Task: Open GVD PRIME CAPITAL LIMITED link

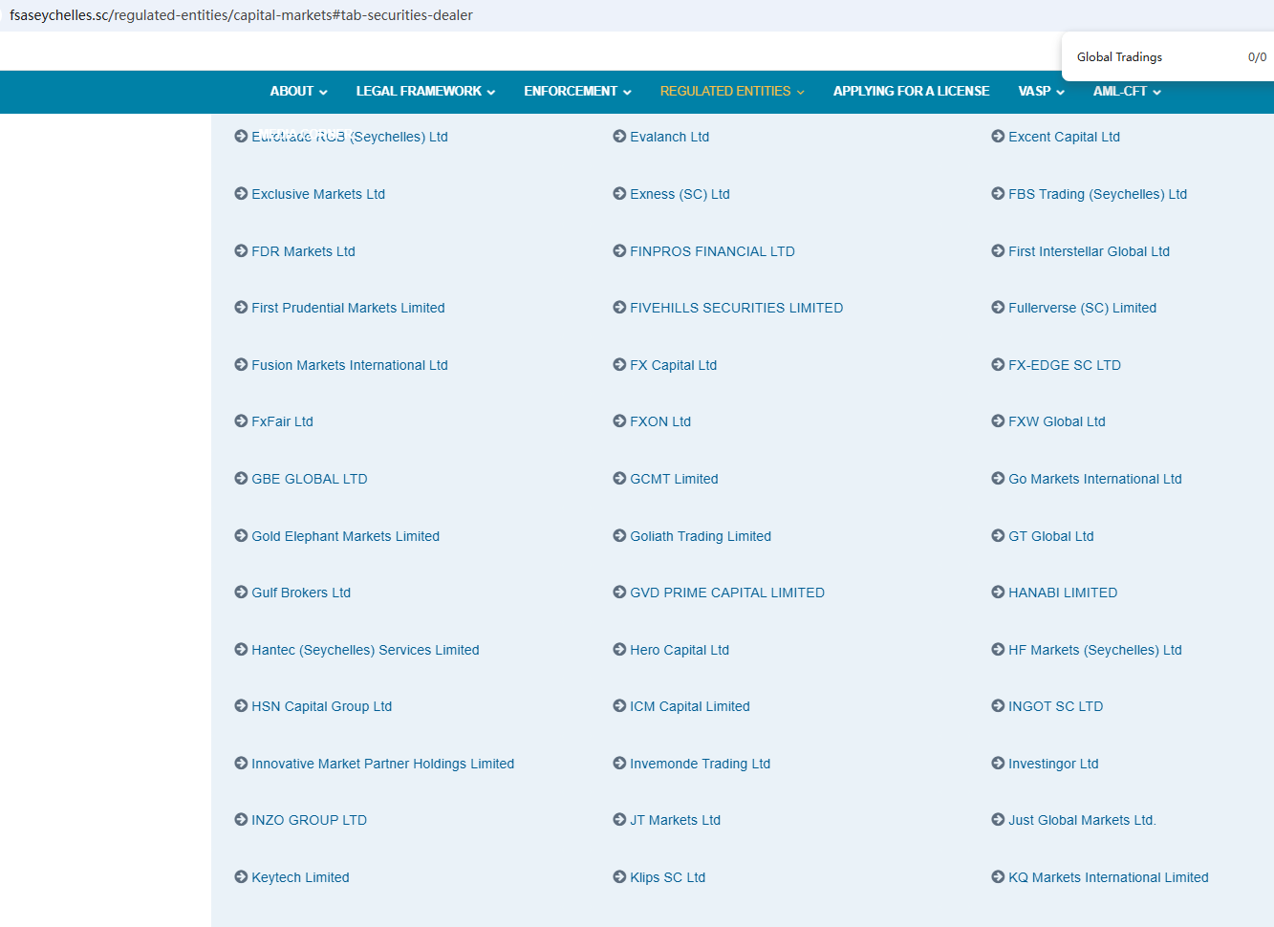Action: [727, 593]
